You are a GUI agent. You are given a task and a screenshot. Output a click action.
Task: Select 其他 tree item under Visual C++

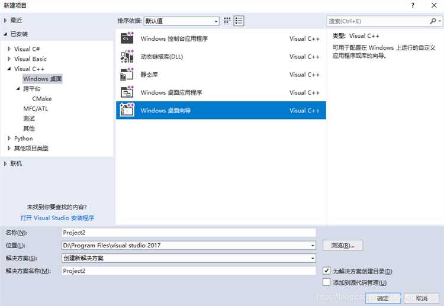click(x=29, y=128)
